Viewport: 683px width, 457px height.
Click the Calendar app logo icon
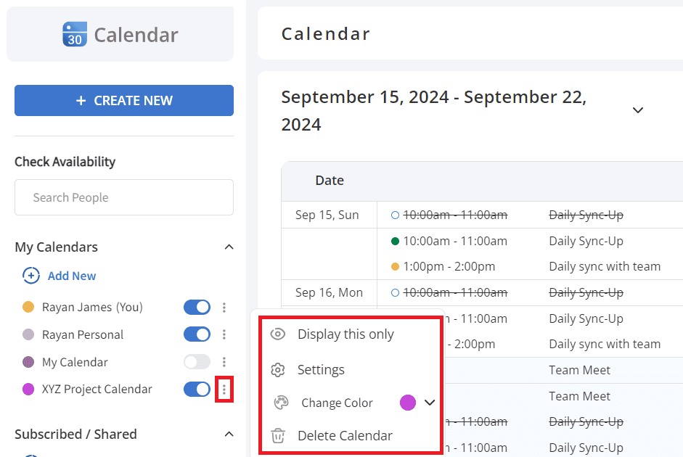coord(75,34)
